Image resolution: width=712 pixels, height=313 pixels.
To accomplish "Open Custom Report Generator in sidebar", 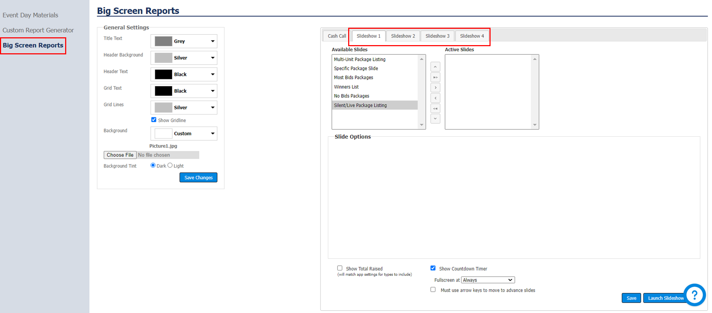I will (x=38, y=30).
